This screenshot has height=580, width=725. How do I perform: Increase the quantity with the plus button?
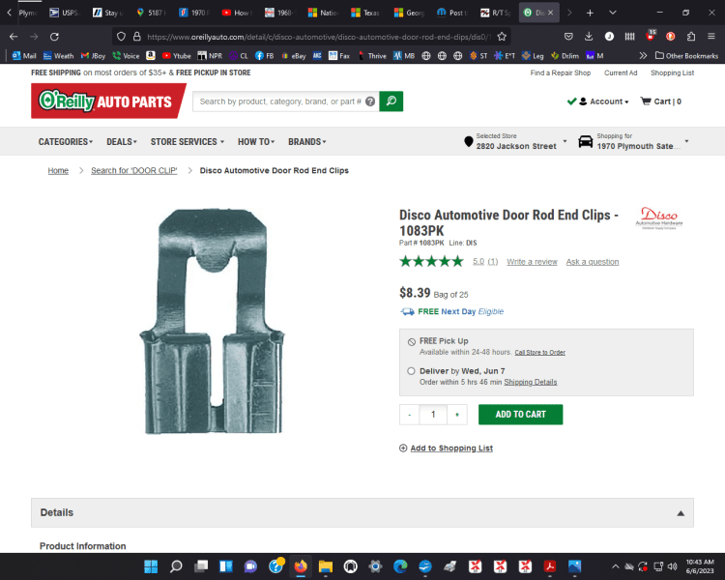[457, 415]
